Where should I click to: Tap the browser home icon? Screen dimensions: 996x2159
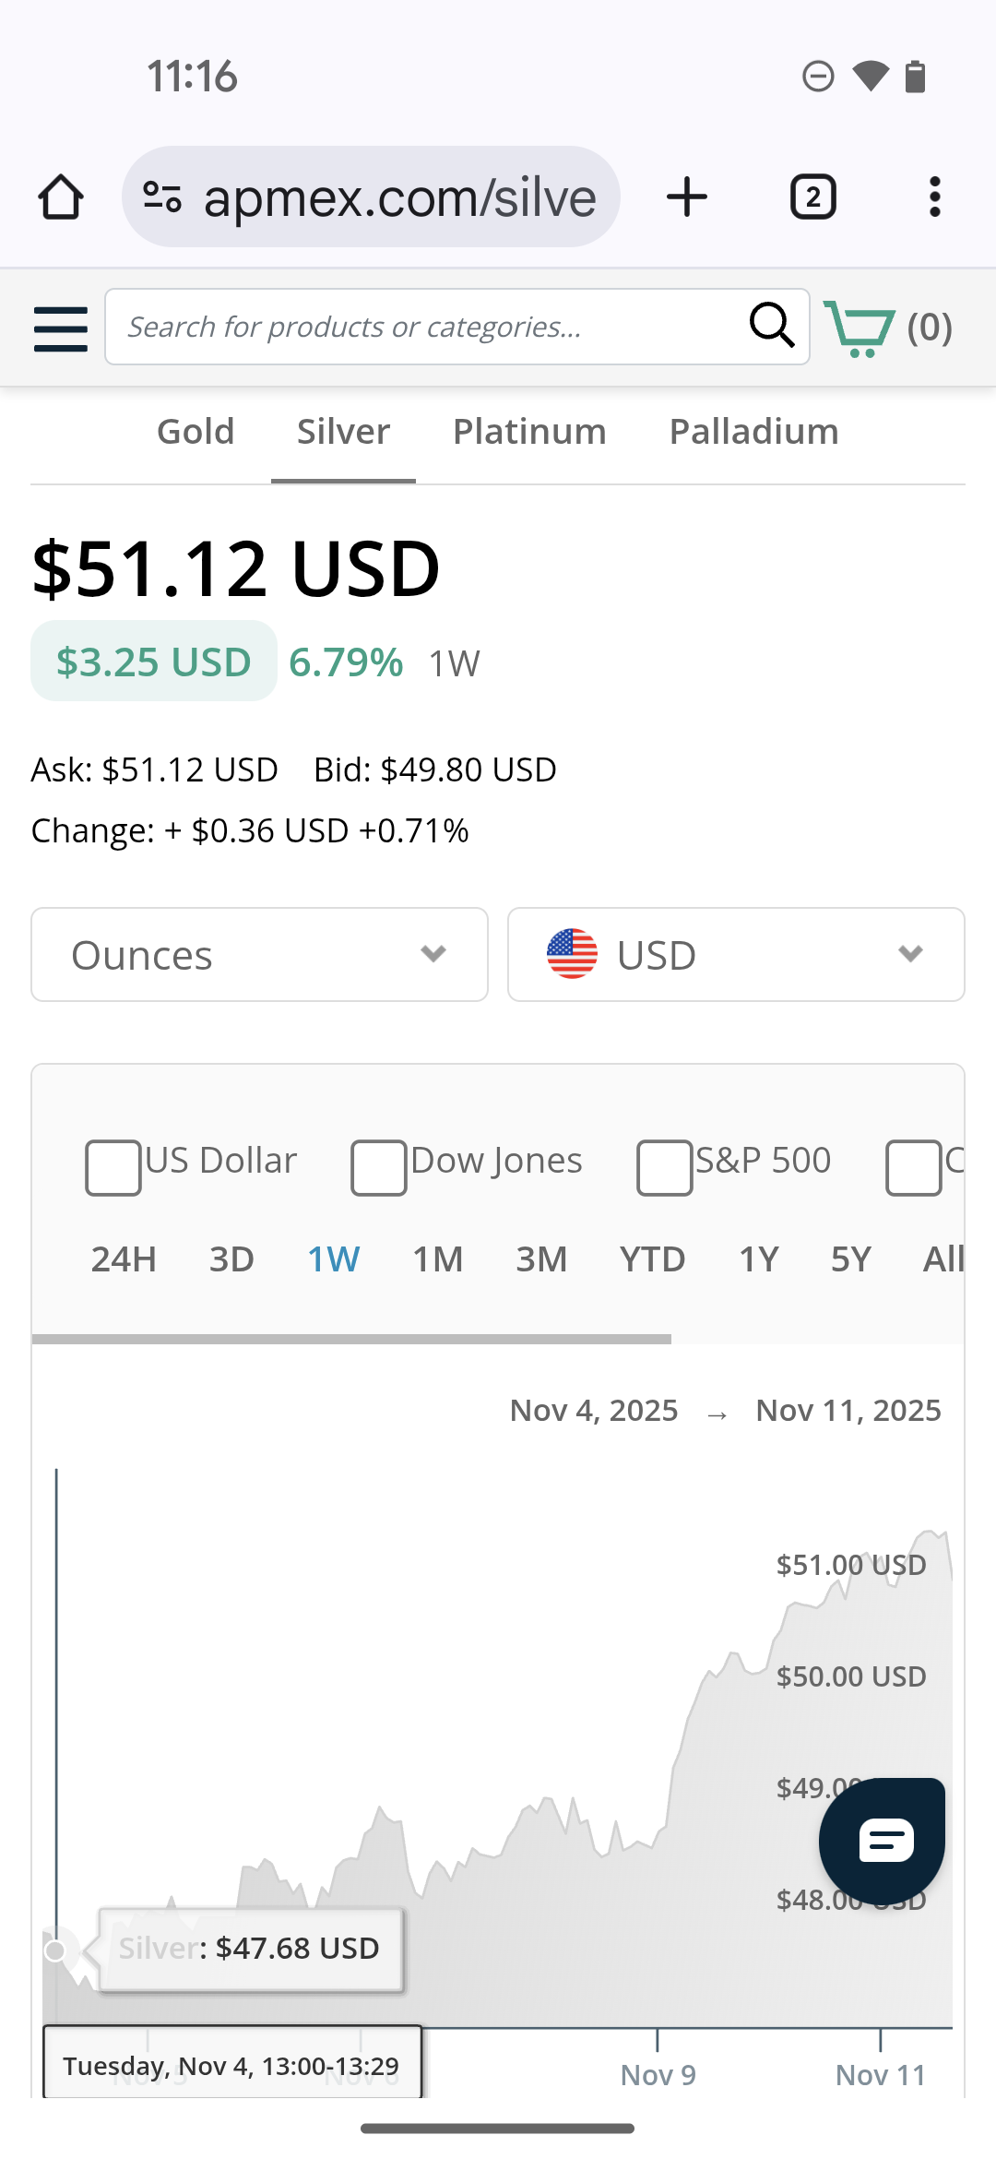coord(61,197)
